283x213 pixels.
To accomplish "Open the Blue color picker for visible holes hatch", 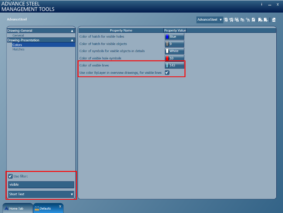I will coord(175,37).
